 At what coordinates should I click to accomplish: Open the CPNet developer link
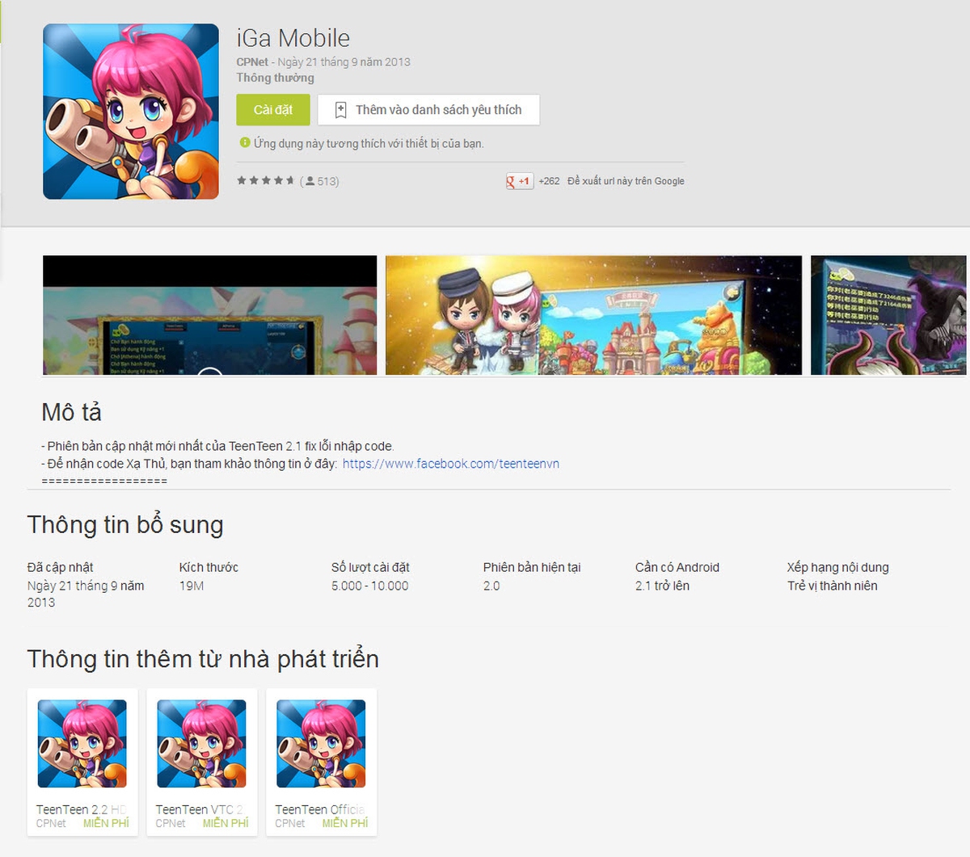point(252,62)
